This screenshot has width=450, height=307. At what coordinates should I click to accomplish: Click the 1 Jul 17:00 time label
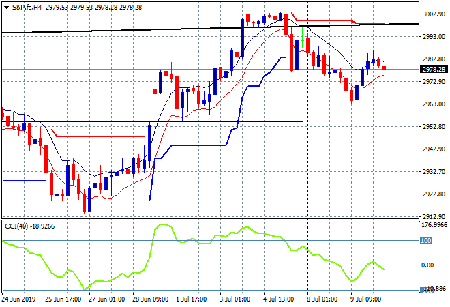coord(192,299)
